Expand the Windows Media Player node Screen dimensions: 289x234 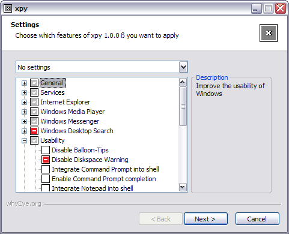click(24, 112)
